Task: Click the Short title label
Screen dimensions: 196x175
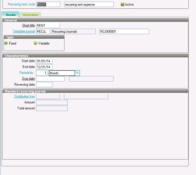Action: click(28, 25)
